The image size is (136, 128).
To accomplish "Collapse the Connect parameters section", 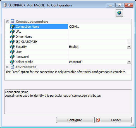I will [8, 22].
